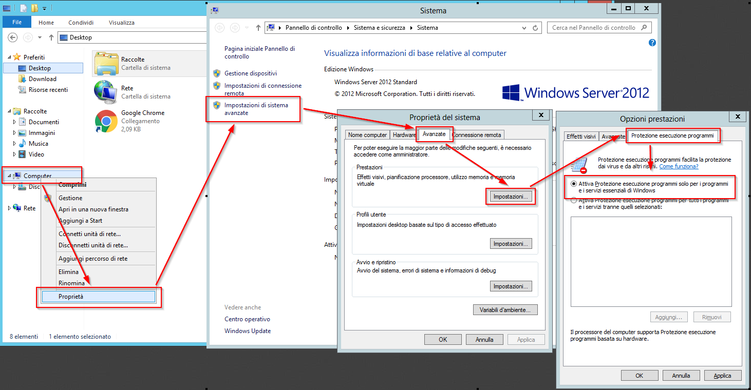This screenshot has width=751, height=390.
Task: Click the up-arrow to go to parent folder
Action: (x=257, y=27)
